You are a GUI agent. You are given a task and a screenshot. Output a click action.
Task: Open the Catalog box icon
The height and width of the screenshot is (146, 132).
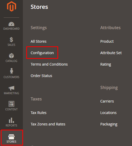click(x=11, y=56)
